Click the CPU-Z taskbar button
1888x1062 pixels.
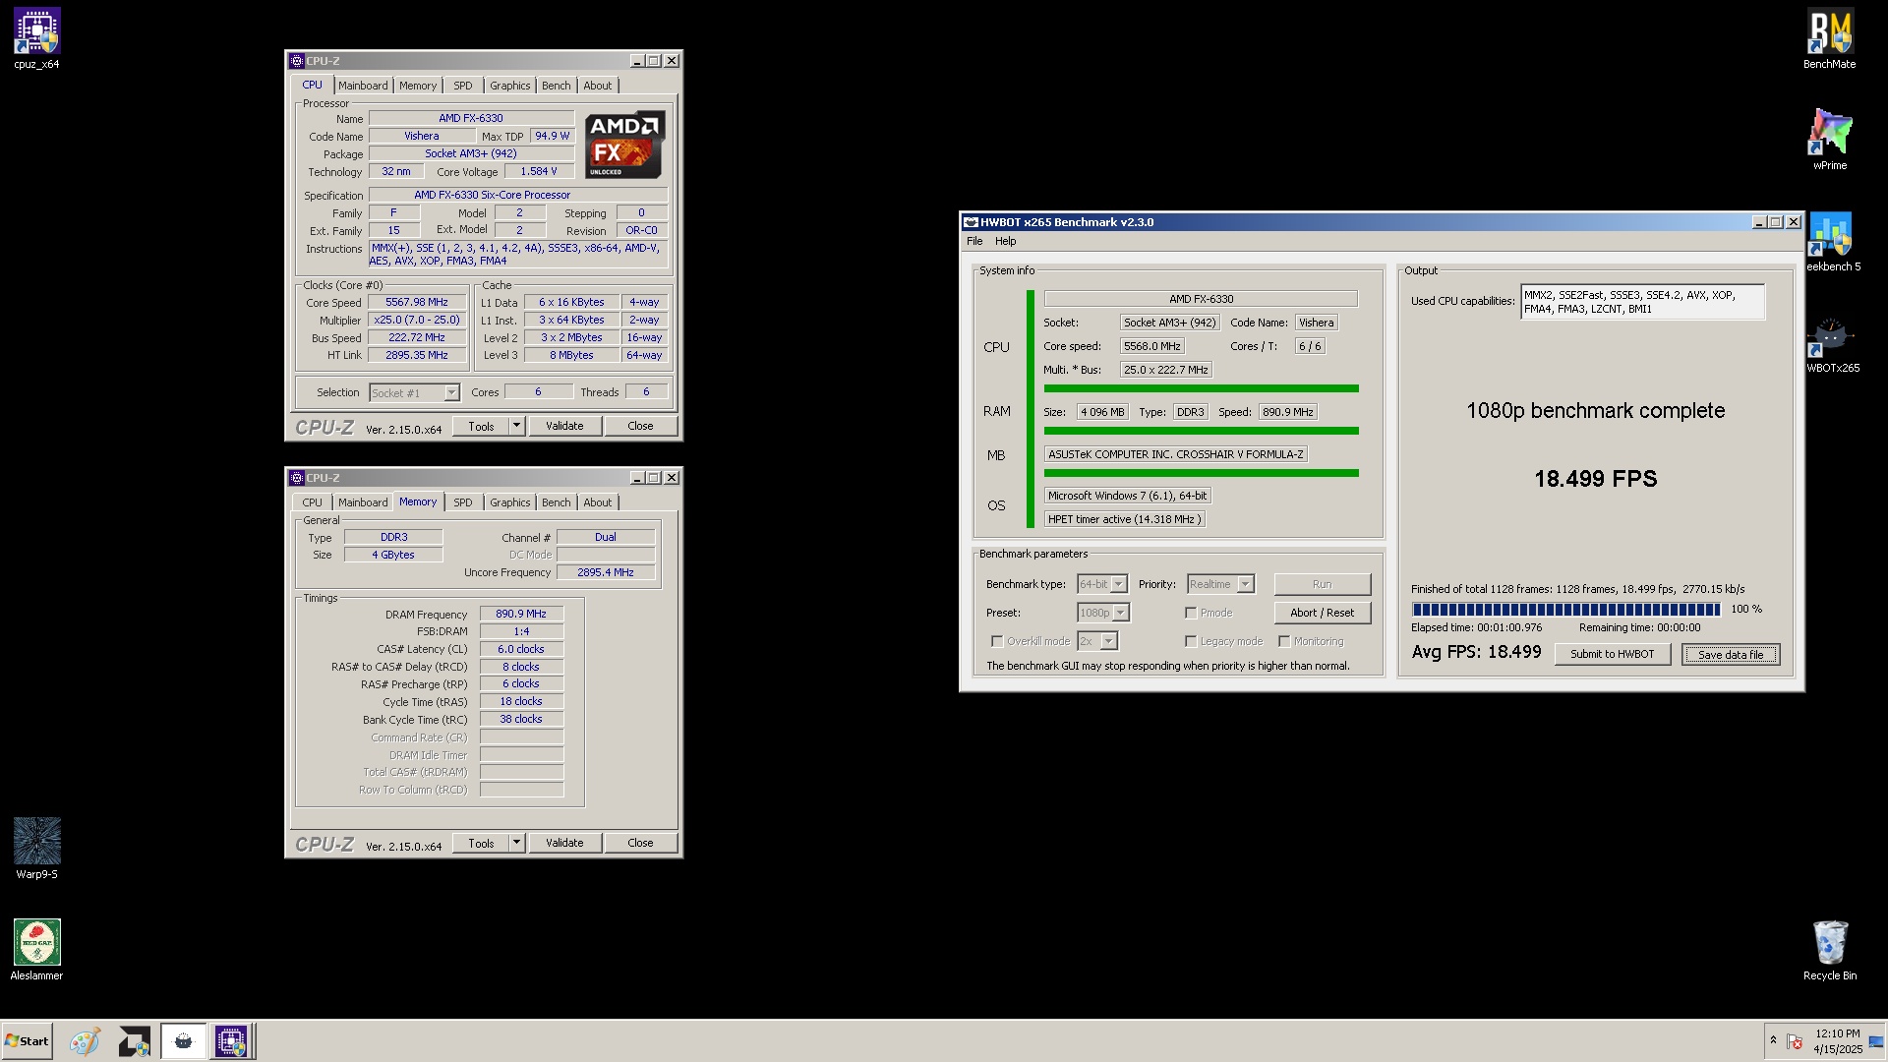(231, 1041)
